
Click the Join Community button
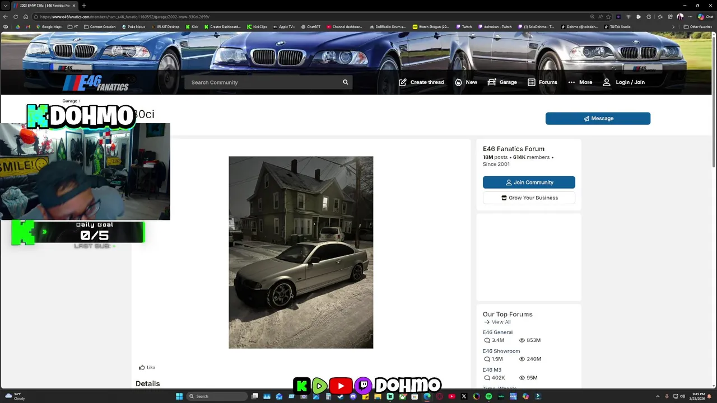[x=529, y=182]
